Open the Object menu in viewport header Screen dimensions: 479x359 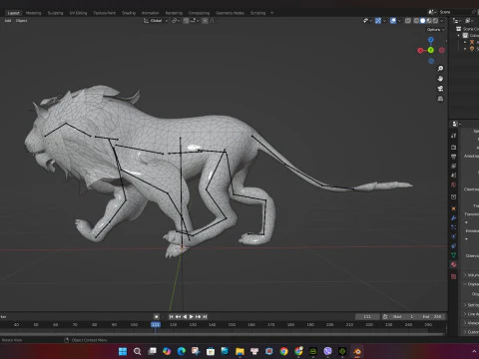[x=21, y=21]
